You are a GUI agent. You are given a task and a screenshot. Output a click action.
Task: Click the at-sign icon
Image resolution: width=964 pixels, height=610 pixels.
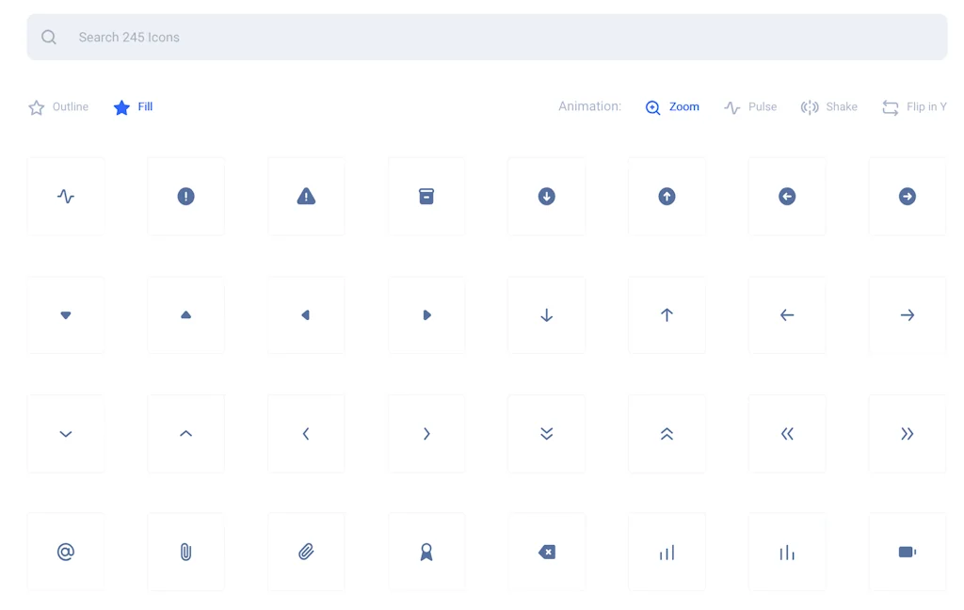(65, 553)
